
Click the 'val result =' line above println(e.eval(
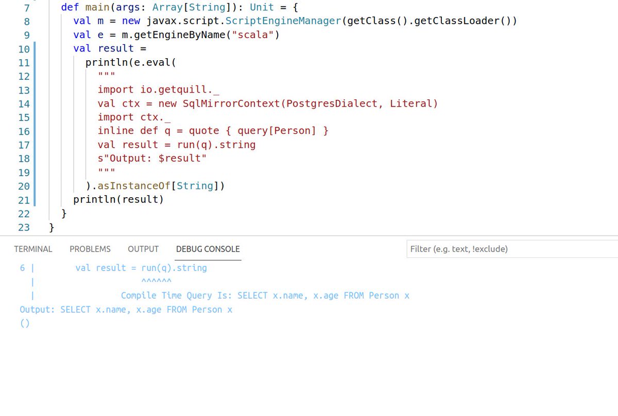(x=110, y=48)
